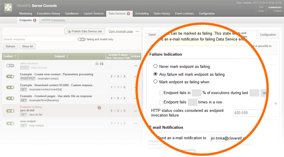Click the document icon on data-receiver row

[x=102, y=63]
